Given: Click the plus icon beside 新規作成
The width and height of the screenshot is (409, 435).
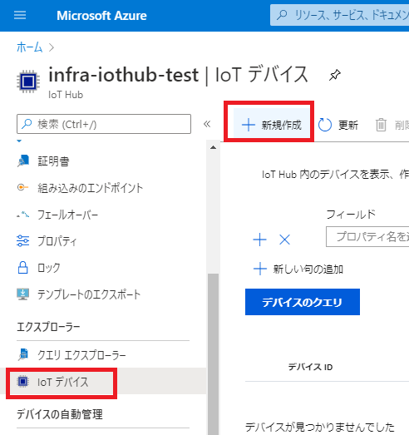Looking at the screenshot, I should (x=249, y=125).
